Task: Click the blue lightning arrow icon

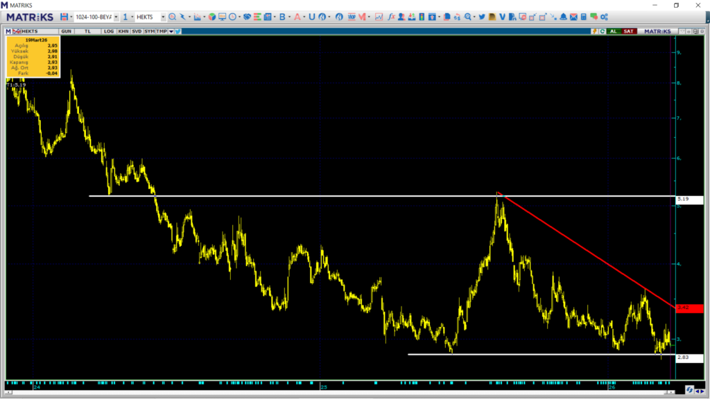Action: coord(183,17)
